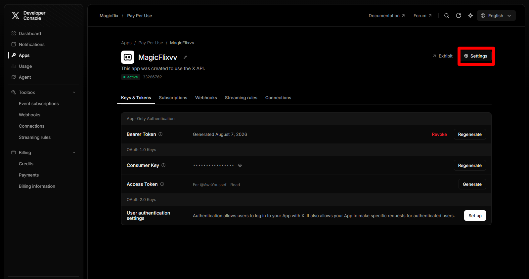This screenshot has width=529, height=279.
Task: Open Credits under Billing
Action: tap(26, 164)
